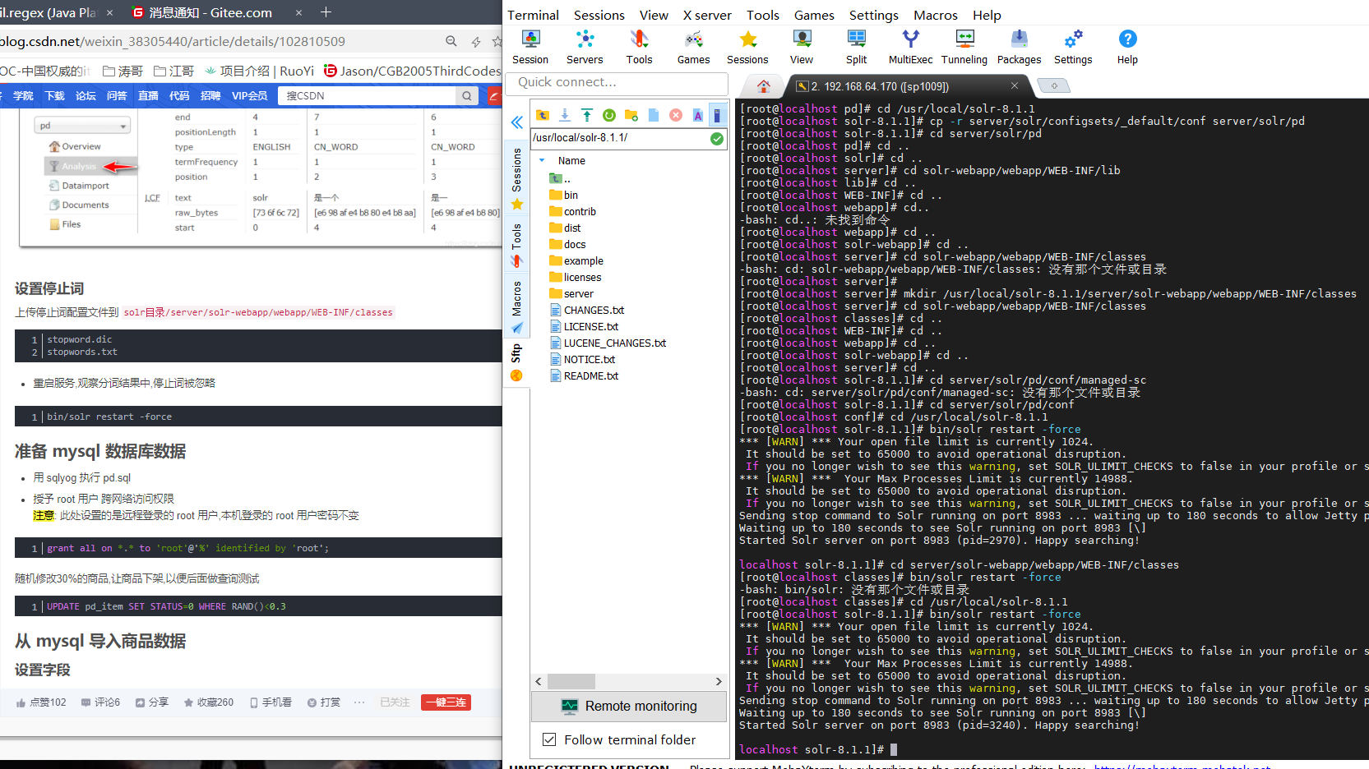The height and width of the screenshot is (769, 1369).
Task: Go to parent folder in SFTP toolbar
Action: [543, 115]
